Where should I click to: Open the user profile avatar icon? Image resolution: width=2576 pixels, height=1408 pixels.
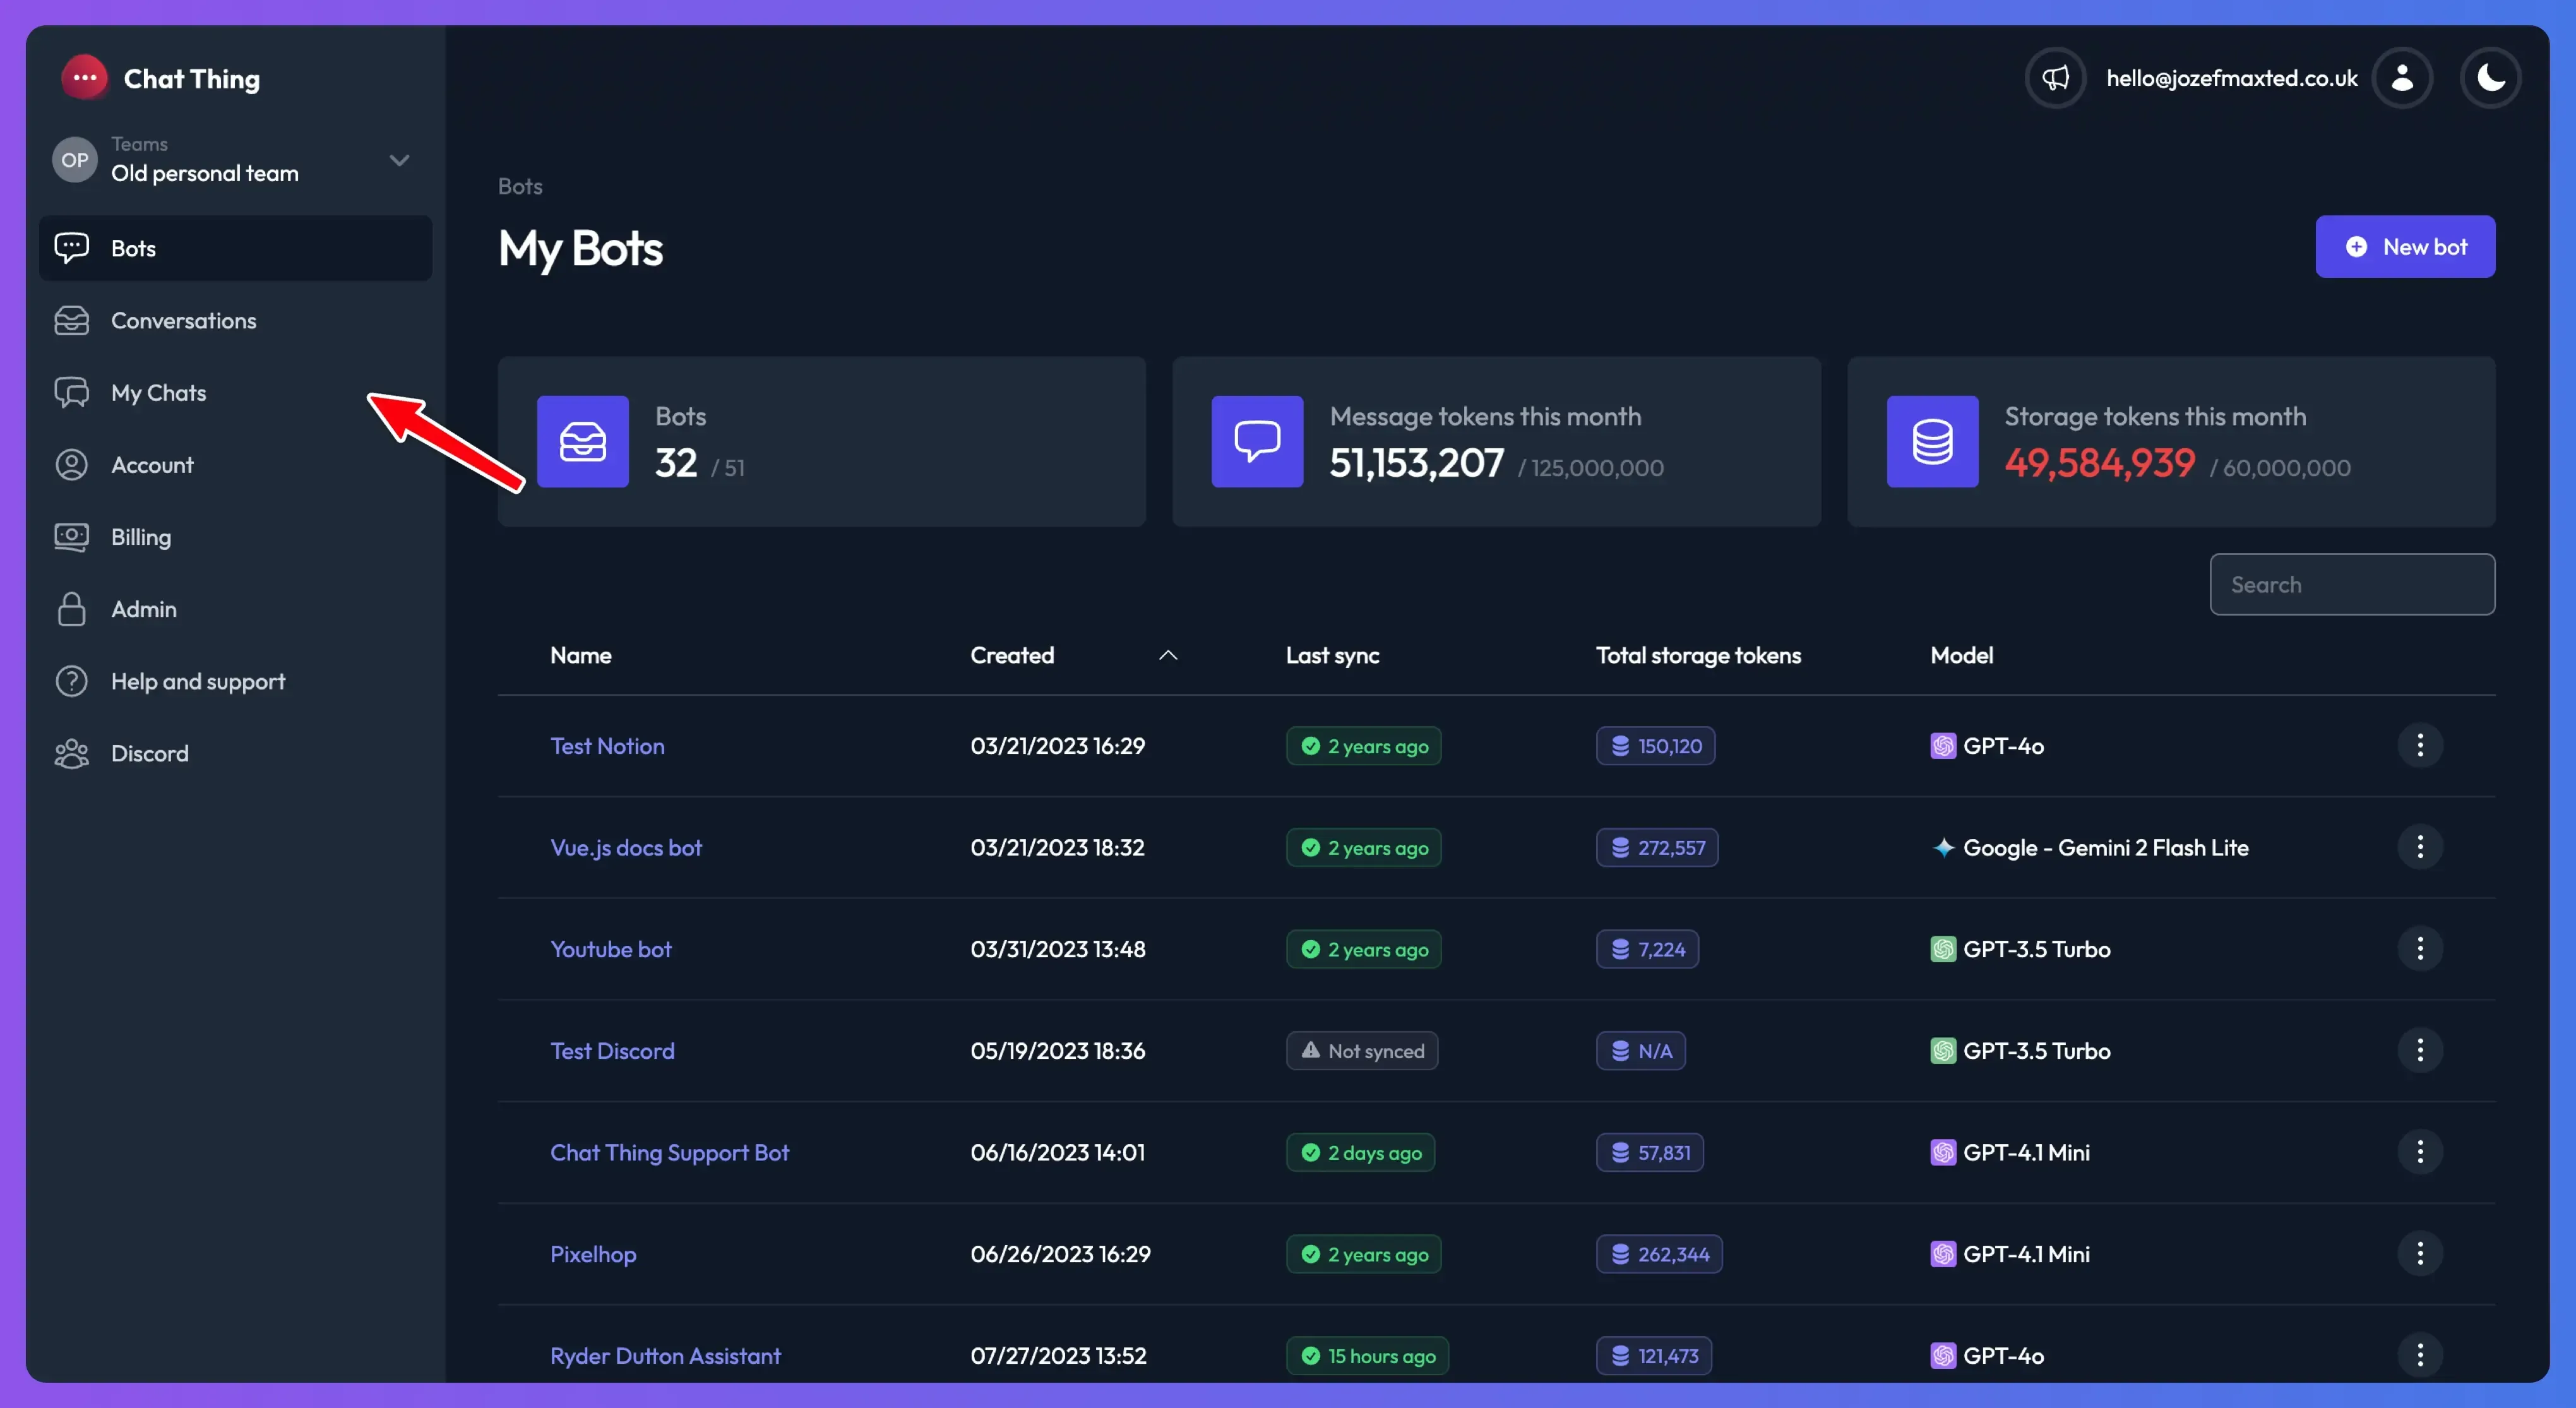[x=2402, y=78]
